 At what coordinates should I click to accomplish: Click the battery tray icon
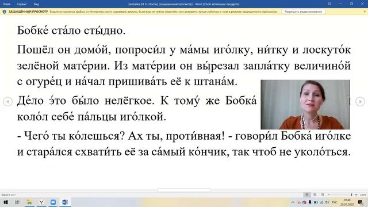316,202
